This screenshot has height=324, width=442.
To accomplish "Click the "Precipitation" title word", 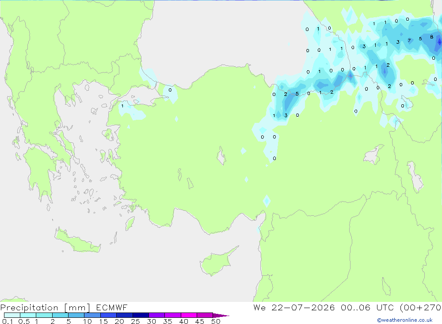I will coord(29,308).
